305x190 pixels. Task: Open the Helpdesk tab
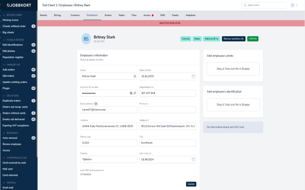click(x=190, y=15)
